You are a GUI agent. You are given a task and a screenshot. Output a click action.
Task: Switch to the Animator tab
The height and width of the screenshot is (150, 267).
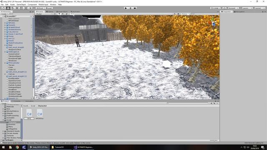pos(75,12)
